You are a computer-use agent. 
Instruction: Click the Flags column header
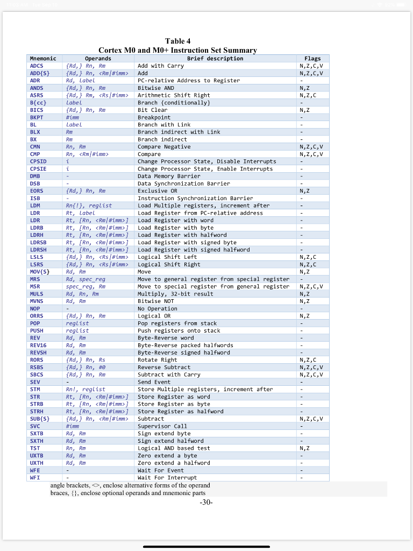pos(312,58)
